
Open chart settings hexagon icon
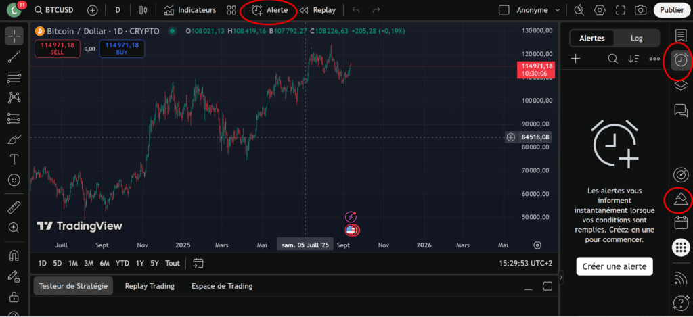coord(600,10)
